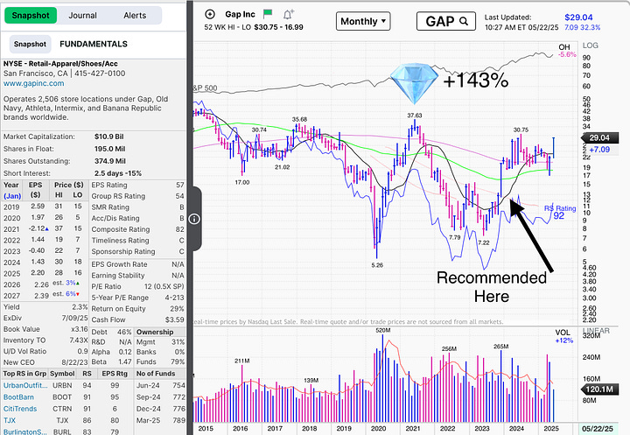This screenshot has height=435, width=630.
Task: Click the 5.26 price low label on chart
Action: pos(377,265)
